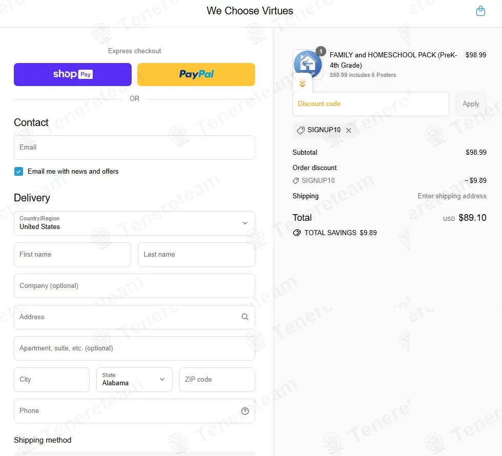502x456 pixels.
Task: Uncheck Email me with news and offers
Action: click(18, 171)
